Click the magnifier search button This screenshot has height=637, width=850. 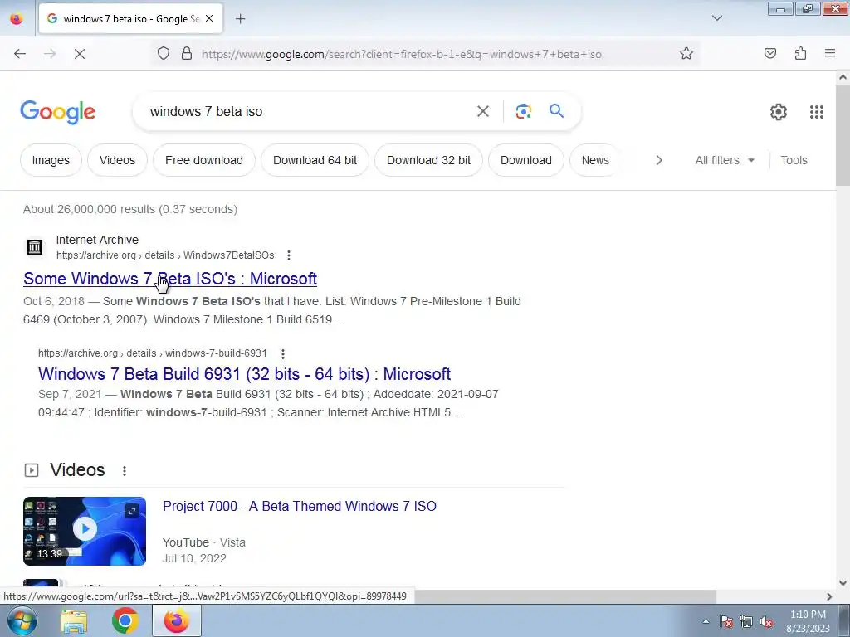point(556,111)
